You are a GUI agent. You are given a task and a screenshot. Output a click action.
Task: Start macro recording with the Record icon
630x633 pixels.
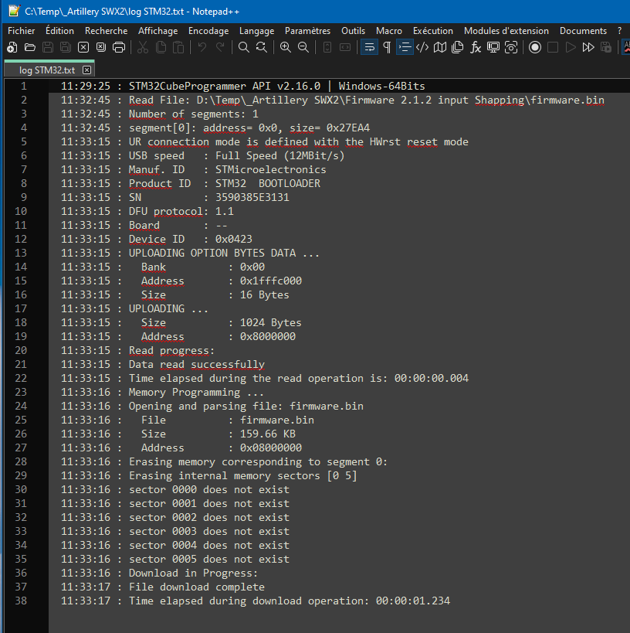coord(535,47)
